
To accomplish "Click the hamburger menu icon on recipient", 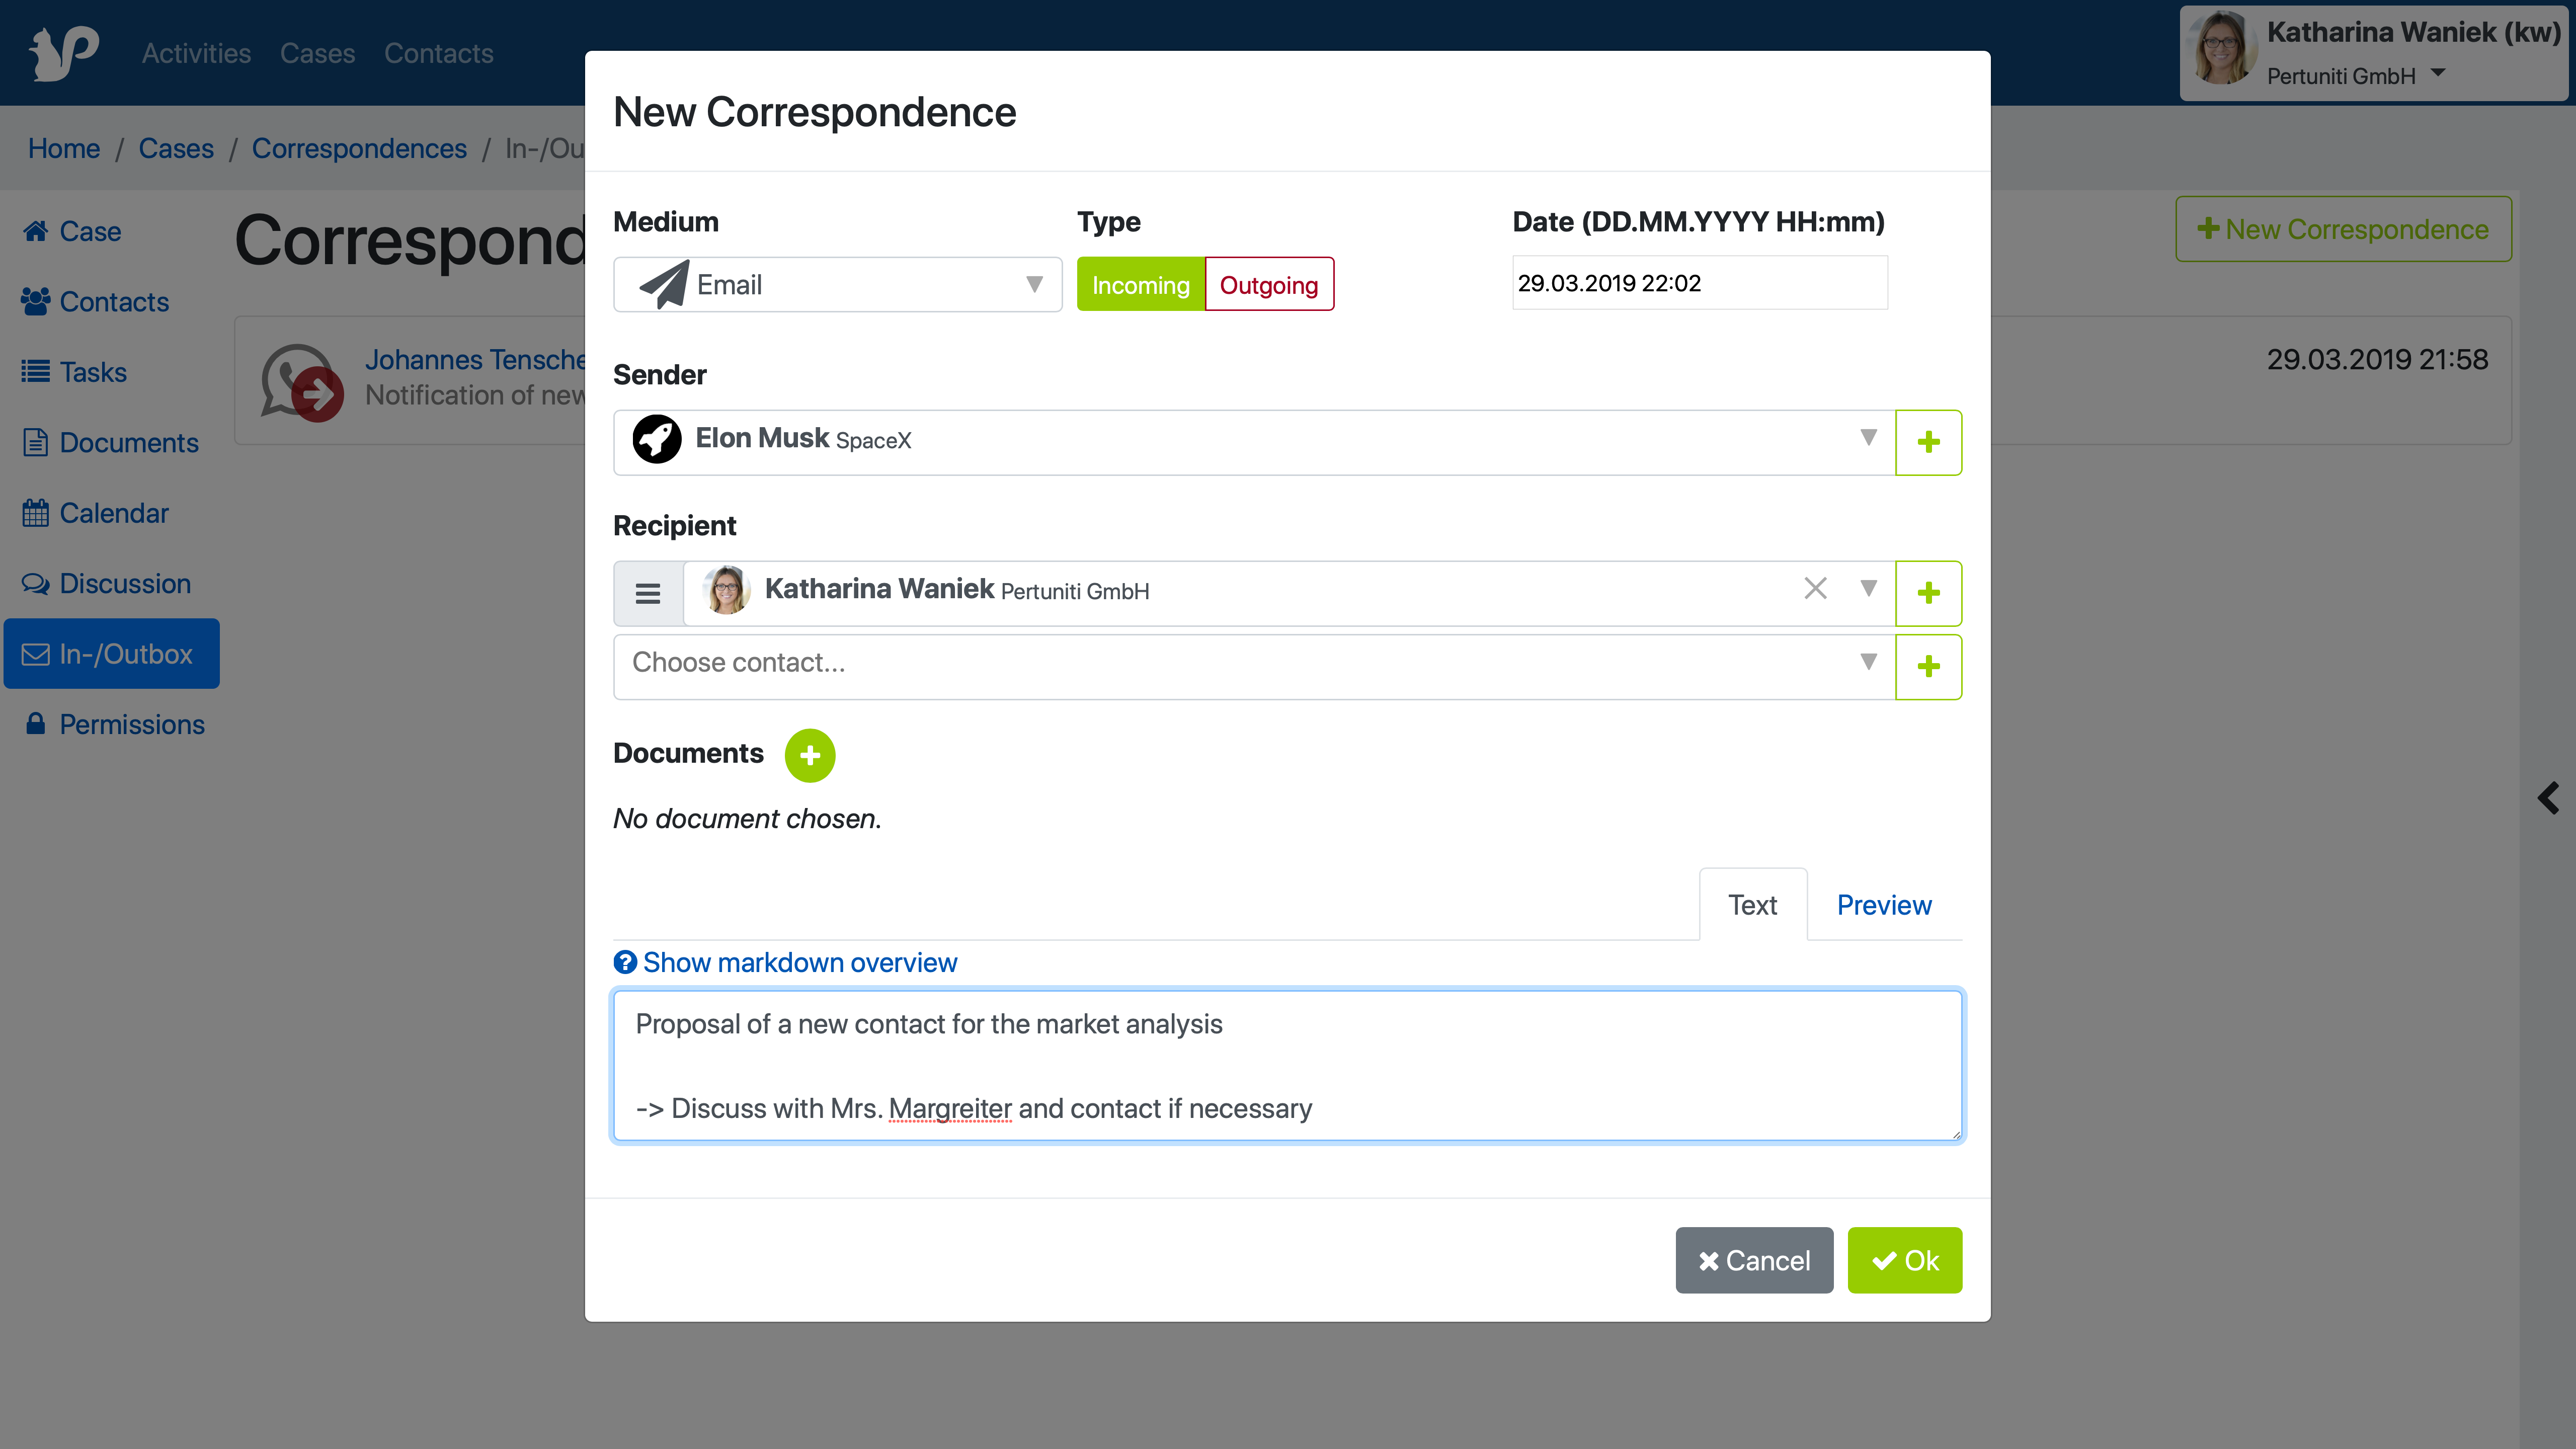I will pyautogui.click(x=648, y=589).
